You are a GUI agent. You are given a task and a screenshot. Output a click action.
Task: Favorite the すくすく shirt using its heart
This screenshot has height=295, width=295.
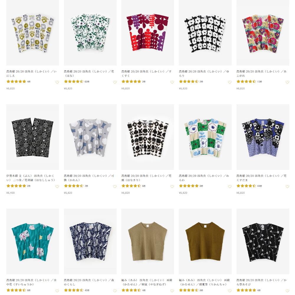(x=172, y=82)
